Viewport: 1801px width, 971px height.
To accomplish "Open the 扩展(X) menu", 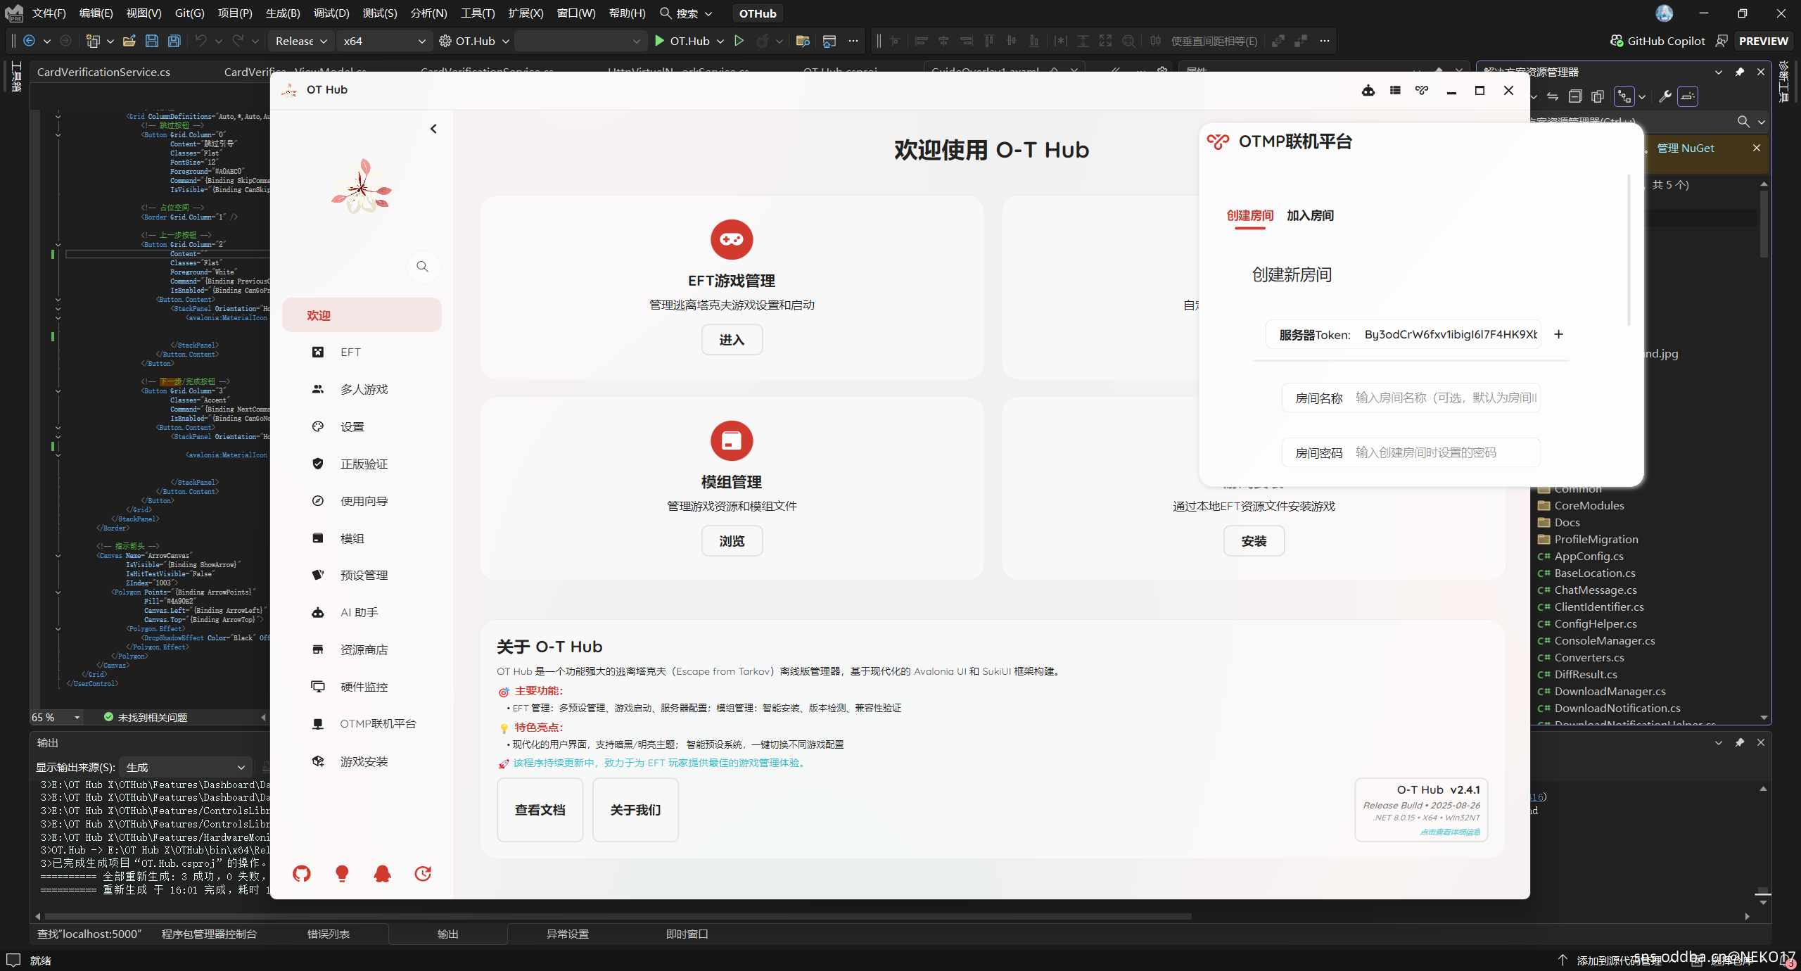I will click(526, 13).
